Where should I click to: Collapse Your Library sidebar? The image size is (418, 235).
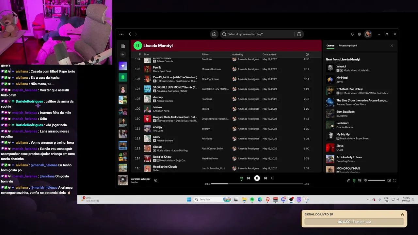click(x=123, y=46)
